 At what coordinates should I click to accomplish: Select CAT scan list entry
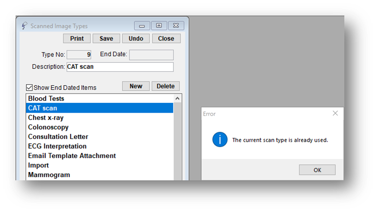[99, 108]
